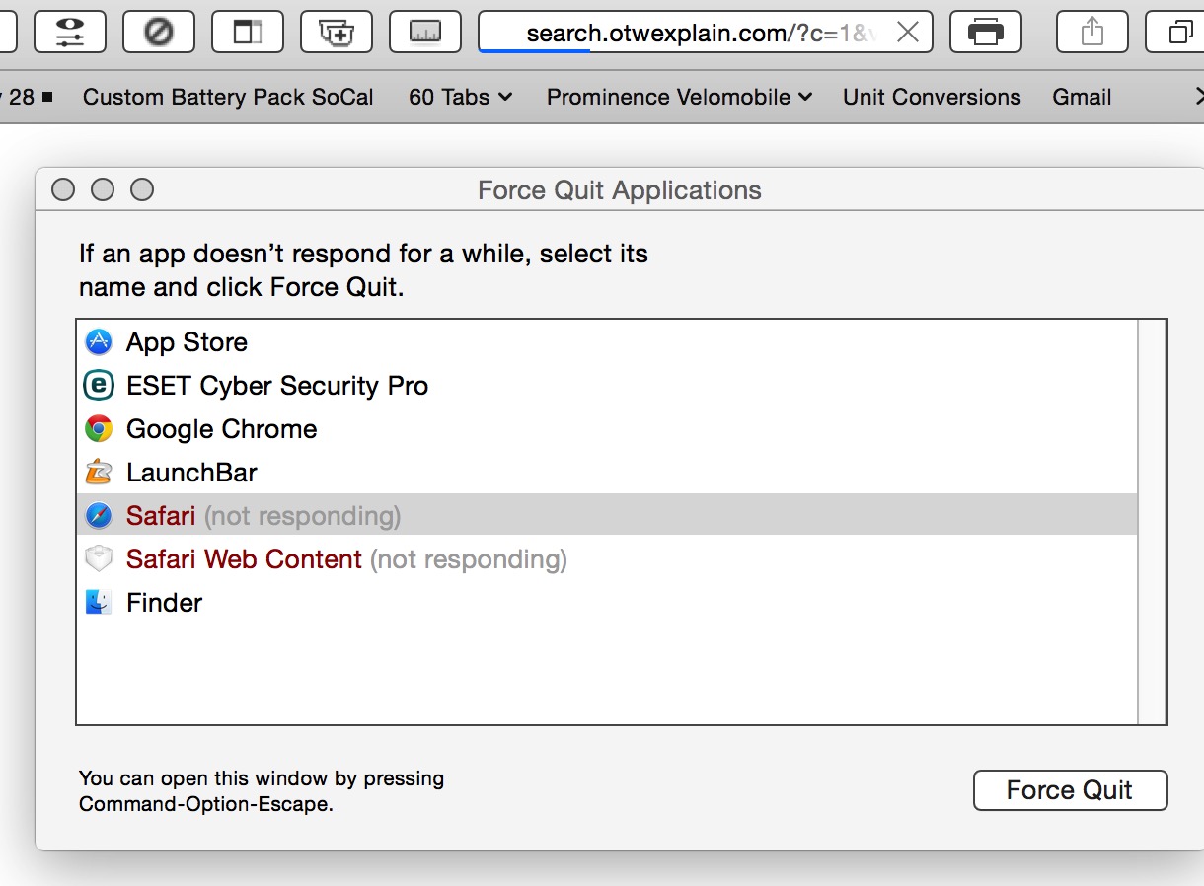Click the app list vertical scrollbar
The width and height of the screenshot is (1204, 886).
coord(1152,522)
